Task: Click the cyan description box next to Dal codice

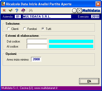Action: pyautogui.click(x=71, y=41)
